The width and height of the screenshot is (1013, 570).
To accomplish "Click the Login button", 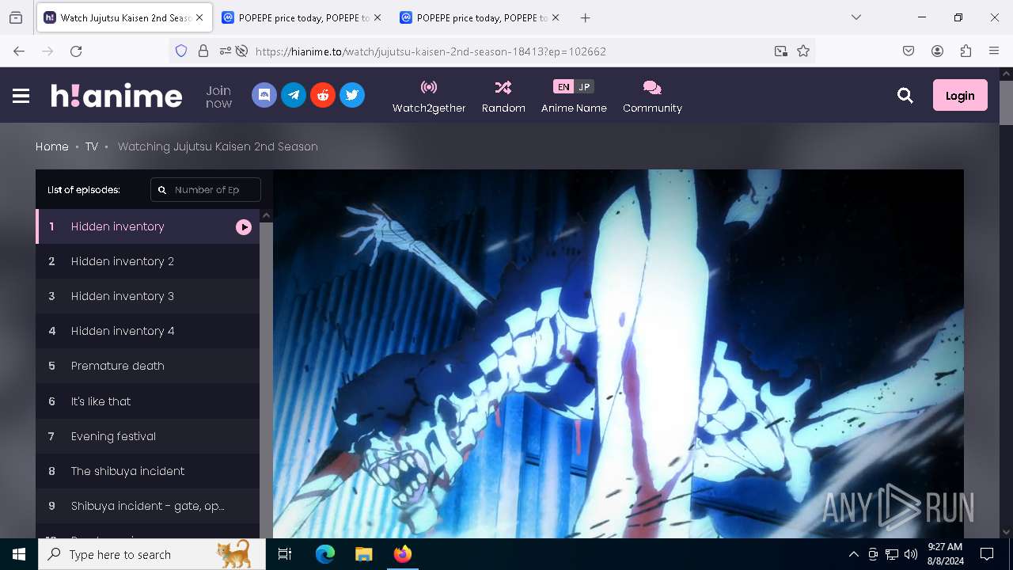I will (960, 96).
